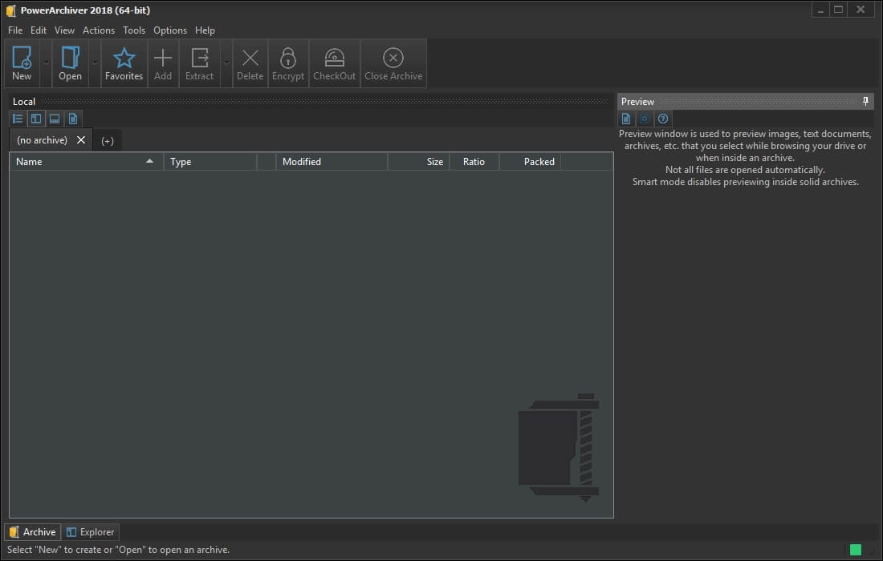Create a new archive with the New tool

22,63
